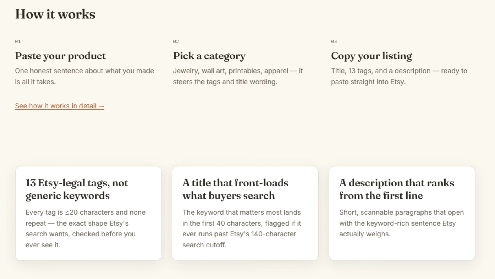Click the 'How it works' section heading
Screen dimensions: 495x279
[x=55, y=14]
